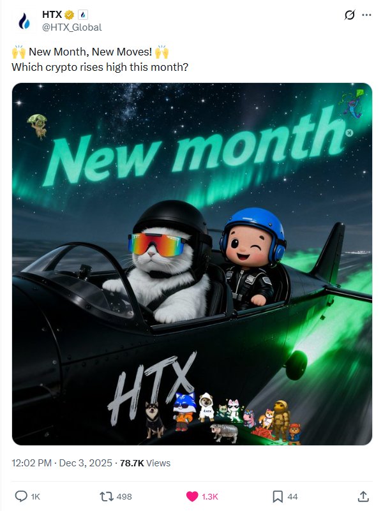Toggle the pink heart like button
The height and width of the screenshot is (511, 383).
pos(192,496)
